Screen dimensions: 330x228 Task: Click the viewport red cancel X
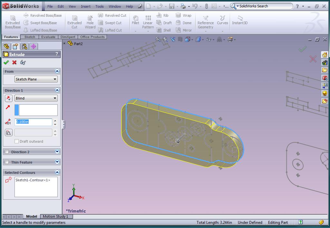[313, 59]
